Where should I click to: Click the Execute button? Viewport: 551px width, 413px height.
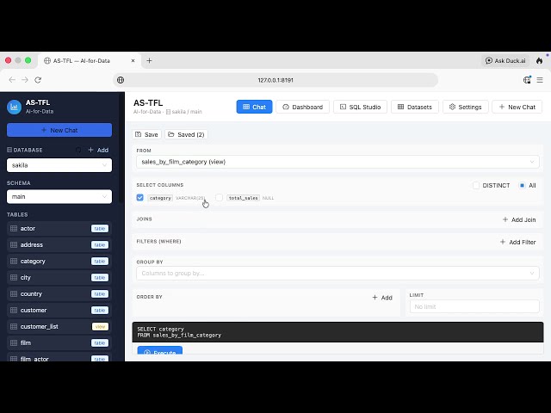click(160, 350)
